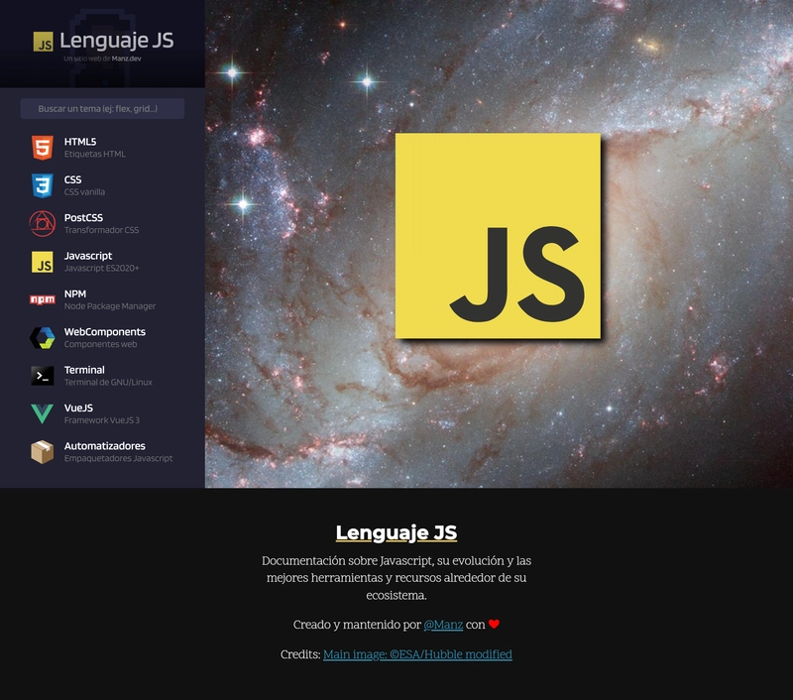Screen dimensions: 793x700
Task: Click the WebComponents hexagon icon
Action: point(42,337)
